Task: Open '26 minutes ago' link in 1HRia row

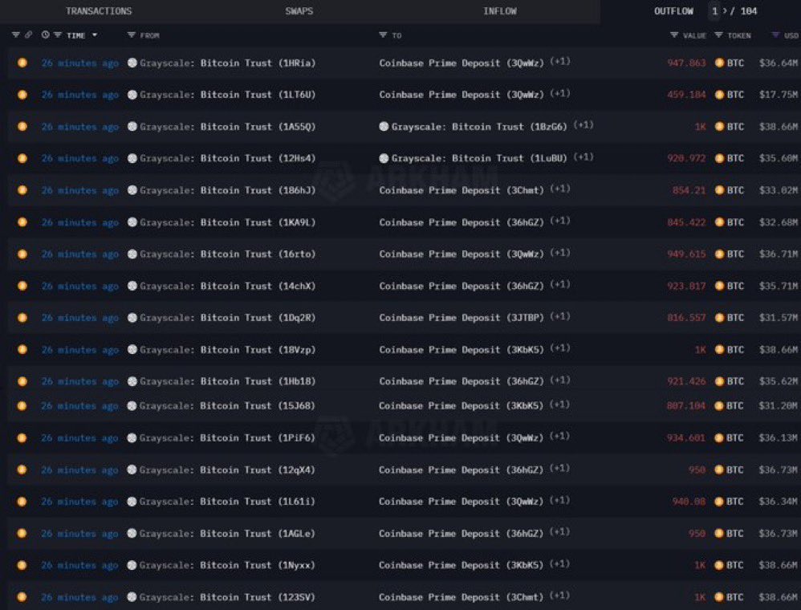Action: tap(80, 63)
